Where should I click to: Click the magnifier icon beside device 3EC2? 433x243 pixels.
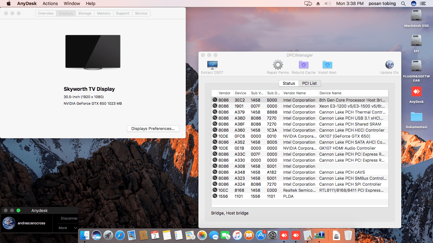pos(215,100)
